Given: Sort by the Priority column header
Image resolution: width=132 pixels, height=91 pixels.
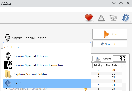Looking at the screenshot, I should (x=98, y=65).
